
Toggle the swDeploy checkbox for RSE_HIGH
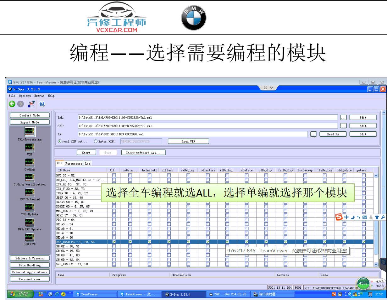[188, 242]
